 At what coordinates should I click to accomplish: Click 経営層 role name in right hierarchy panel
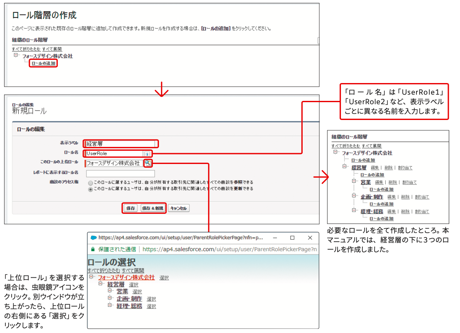(359, 168)
